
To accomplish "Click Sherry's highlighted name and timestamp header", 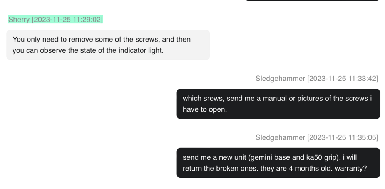I will click(x=55, y=20).
